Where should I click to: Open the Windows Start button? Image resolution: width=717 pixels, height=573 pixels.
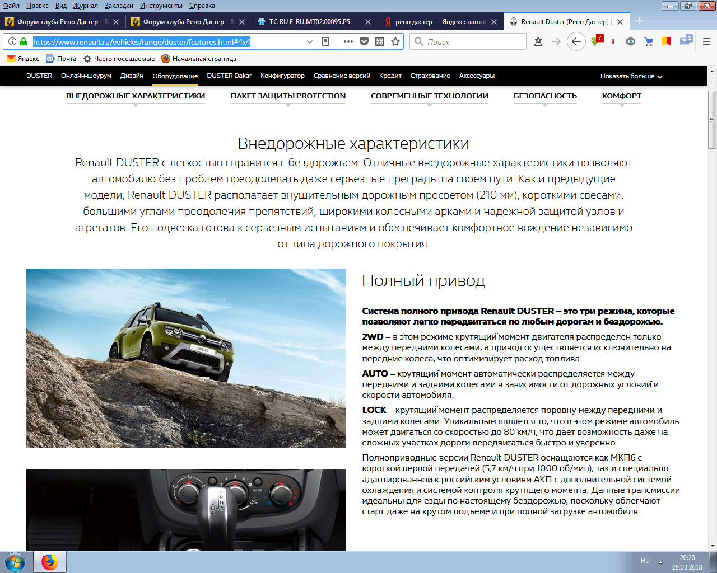point(15,562)
